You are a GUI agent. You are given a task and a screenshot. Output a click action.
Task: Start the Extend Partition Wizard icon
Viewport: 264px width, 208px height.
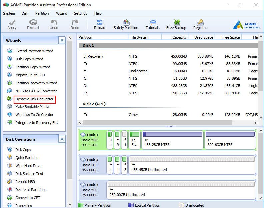(10, 51)
